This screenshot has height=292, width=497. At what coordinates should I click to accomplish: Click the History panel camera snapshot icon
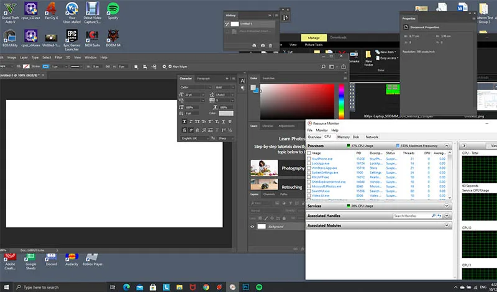262,46
